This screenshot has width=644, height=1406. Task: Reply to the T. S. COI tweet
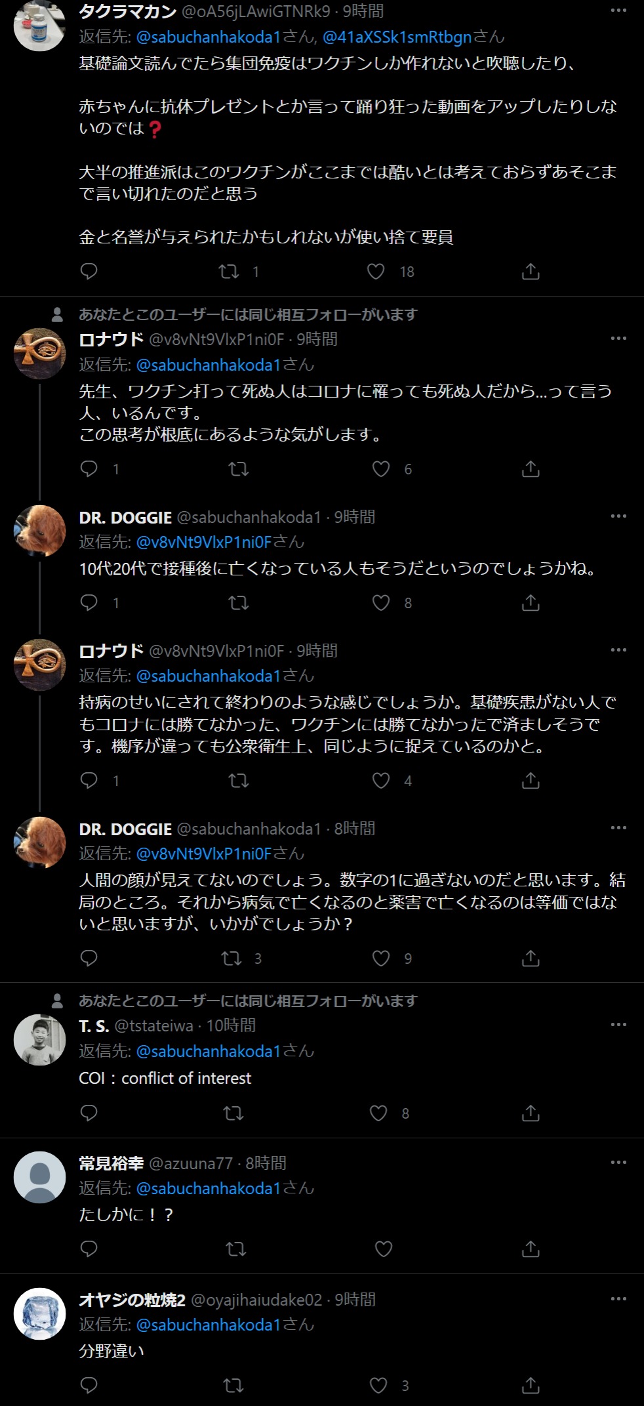[x=89, y=1113]
